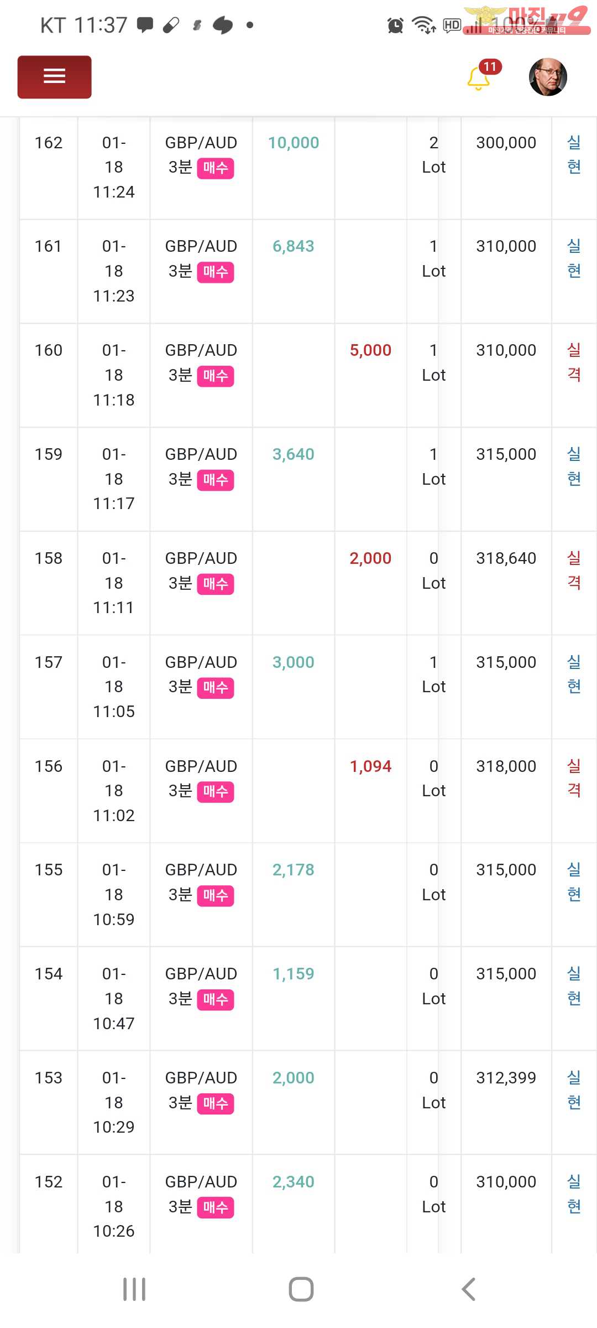The image size is (597, 1328).
Task: Tap the user profile avatar
Action: click(548, 77)
